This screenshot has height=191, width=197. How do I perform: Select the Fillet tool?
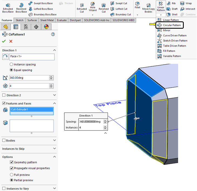[138, 5]
